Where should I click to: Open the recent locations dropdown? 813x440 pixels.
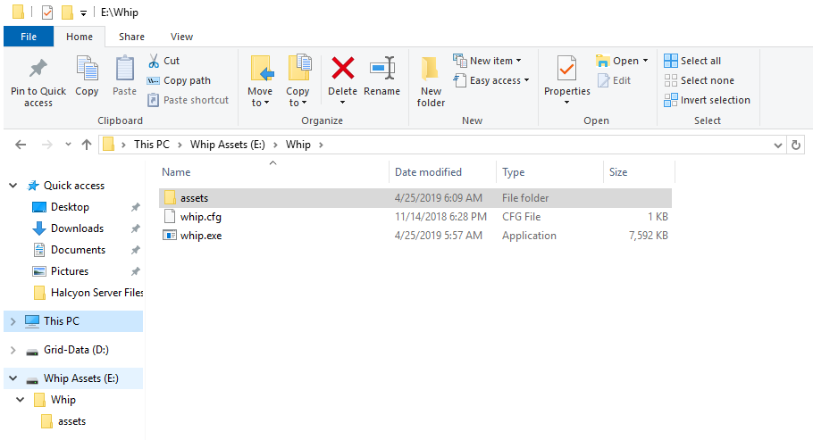68,145
